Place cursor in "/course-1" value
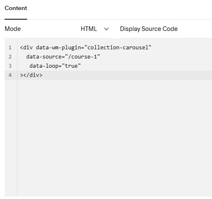 click(x=83, y=57)
